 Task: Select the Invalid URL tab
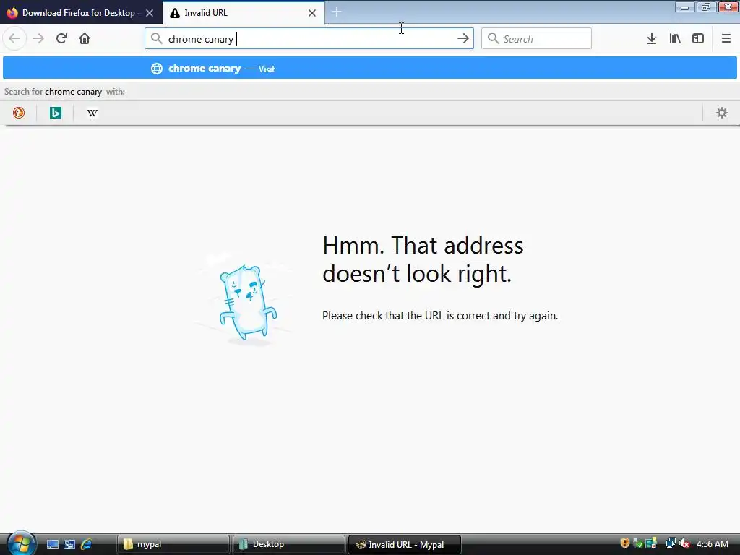[x=244, y=13]
